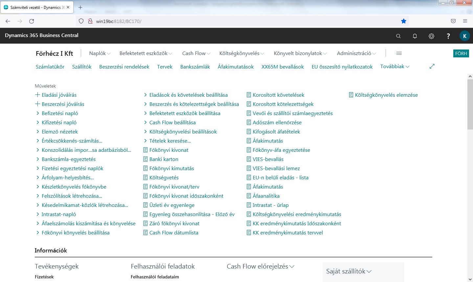This screenshot has width=473, height=282.
Task: Open the K user account avatar
Action: (465, 36)
